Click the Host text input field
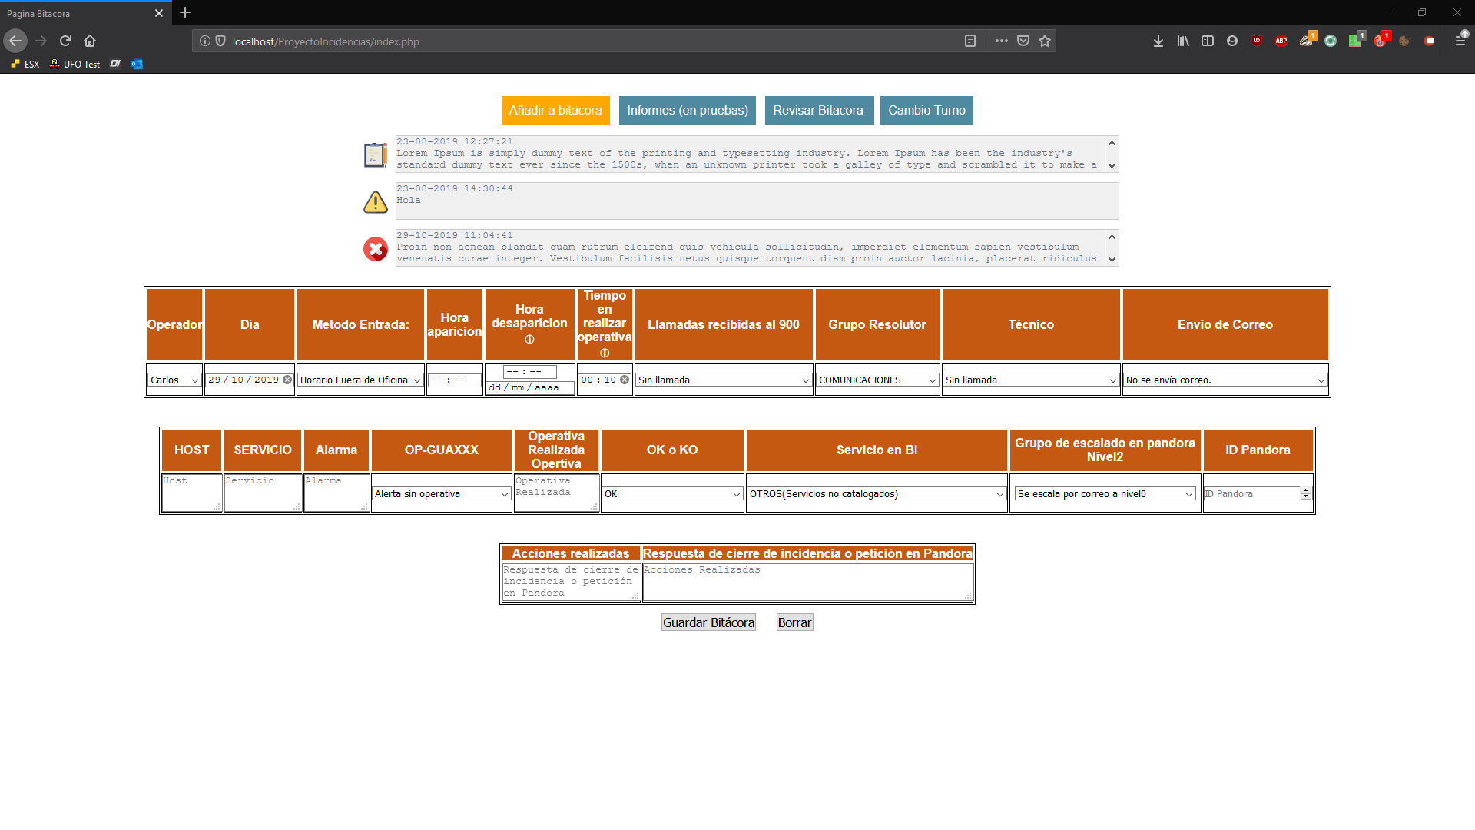 click(x=191, y=492)
